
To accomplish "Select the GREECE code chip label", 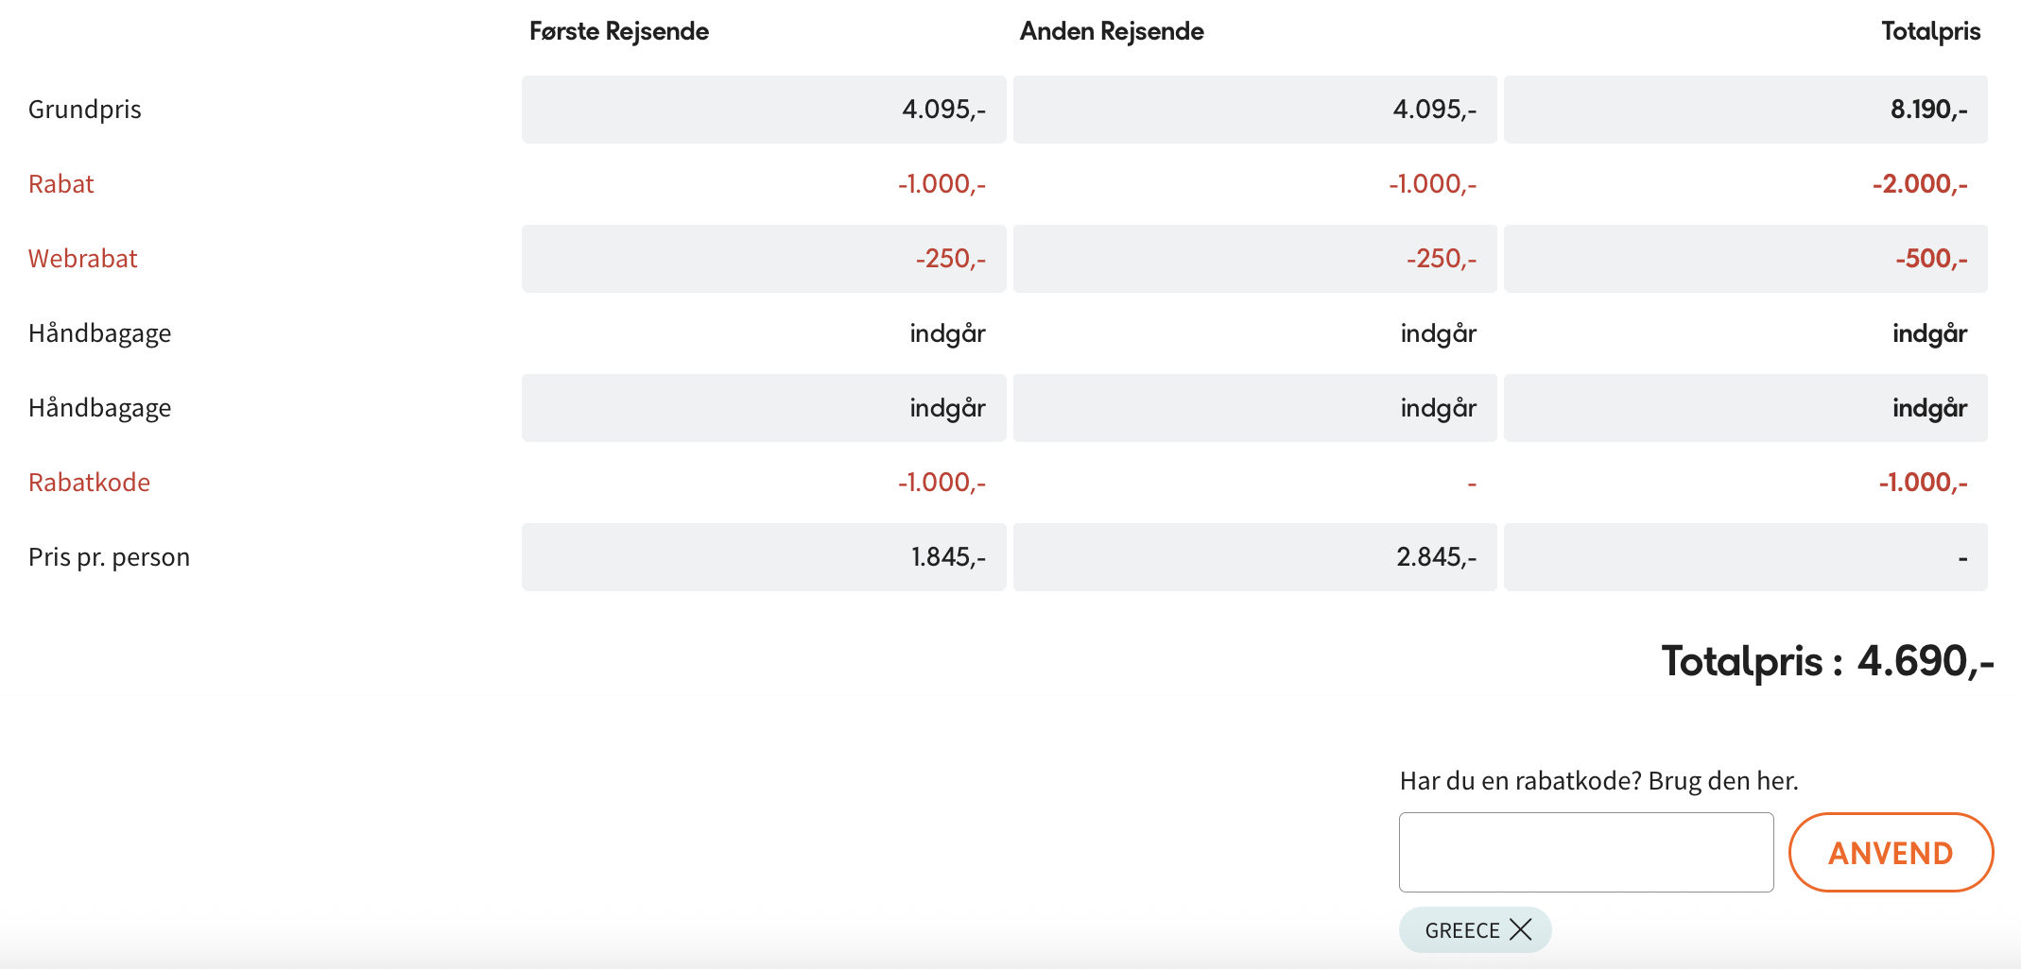I will (x=1461, y=930).
